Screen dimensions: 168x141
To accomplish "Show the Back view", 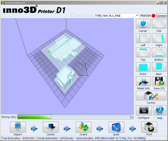I will 159,67.
